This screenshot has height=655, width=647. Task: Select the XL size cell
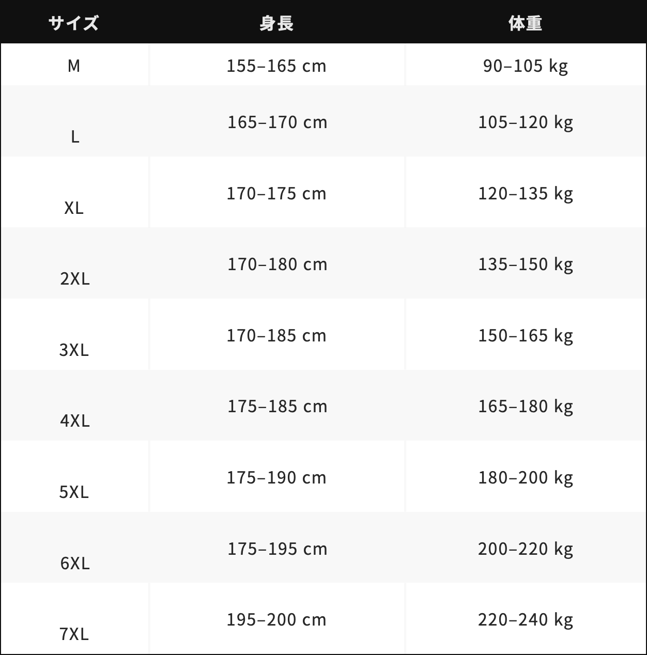point(74,208)
